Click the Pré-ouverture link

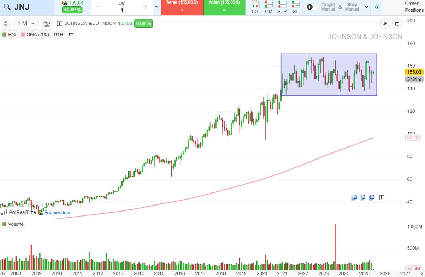click(57, 213)
